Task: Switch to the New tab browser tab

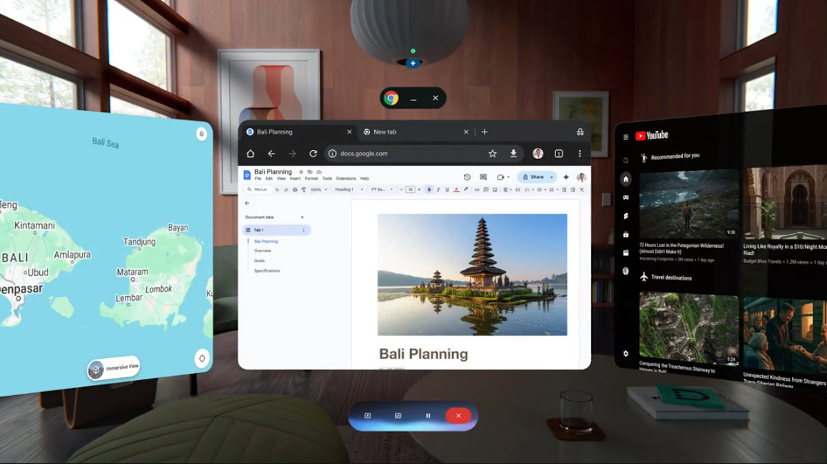Action: pyautogui.click(x=385, y=131)
